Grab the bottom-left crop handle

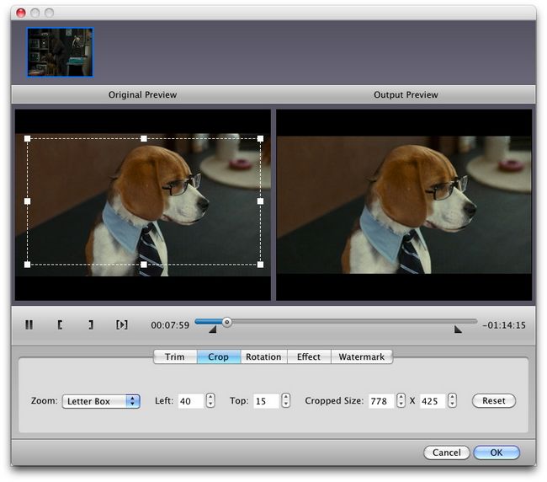[28, 265]
